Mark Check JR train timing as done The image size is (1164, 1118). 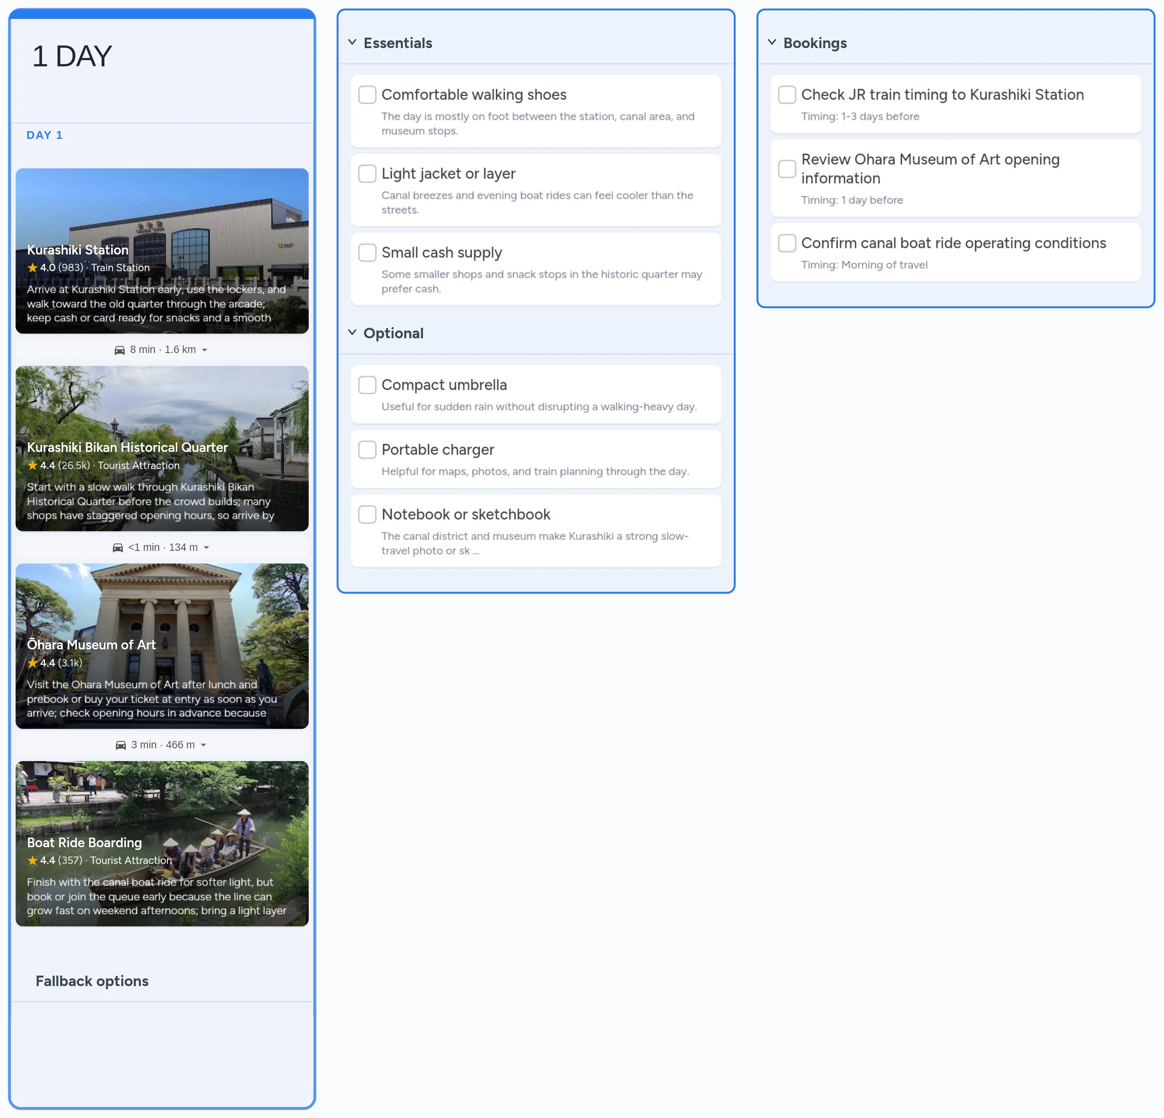787,94
